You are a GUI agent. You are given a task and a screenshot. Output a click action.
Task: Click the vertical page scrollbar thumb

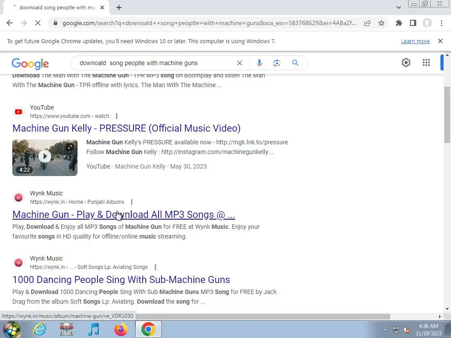click(447, 114)
